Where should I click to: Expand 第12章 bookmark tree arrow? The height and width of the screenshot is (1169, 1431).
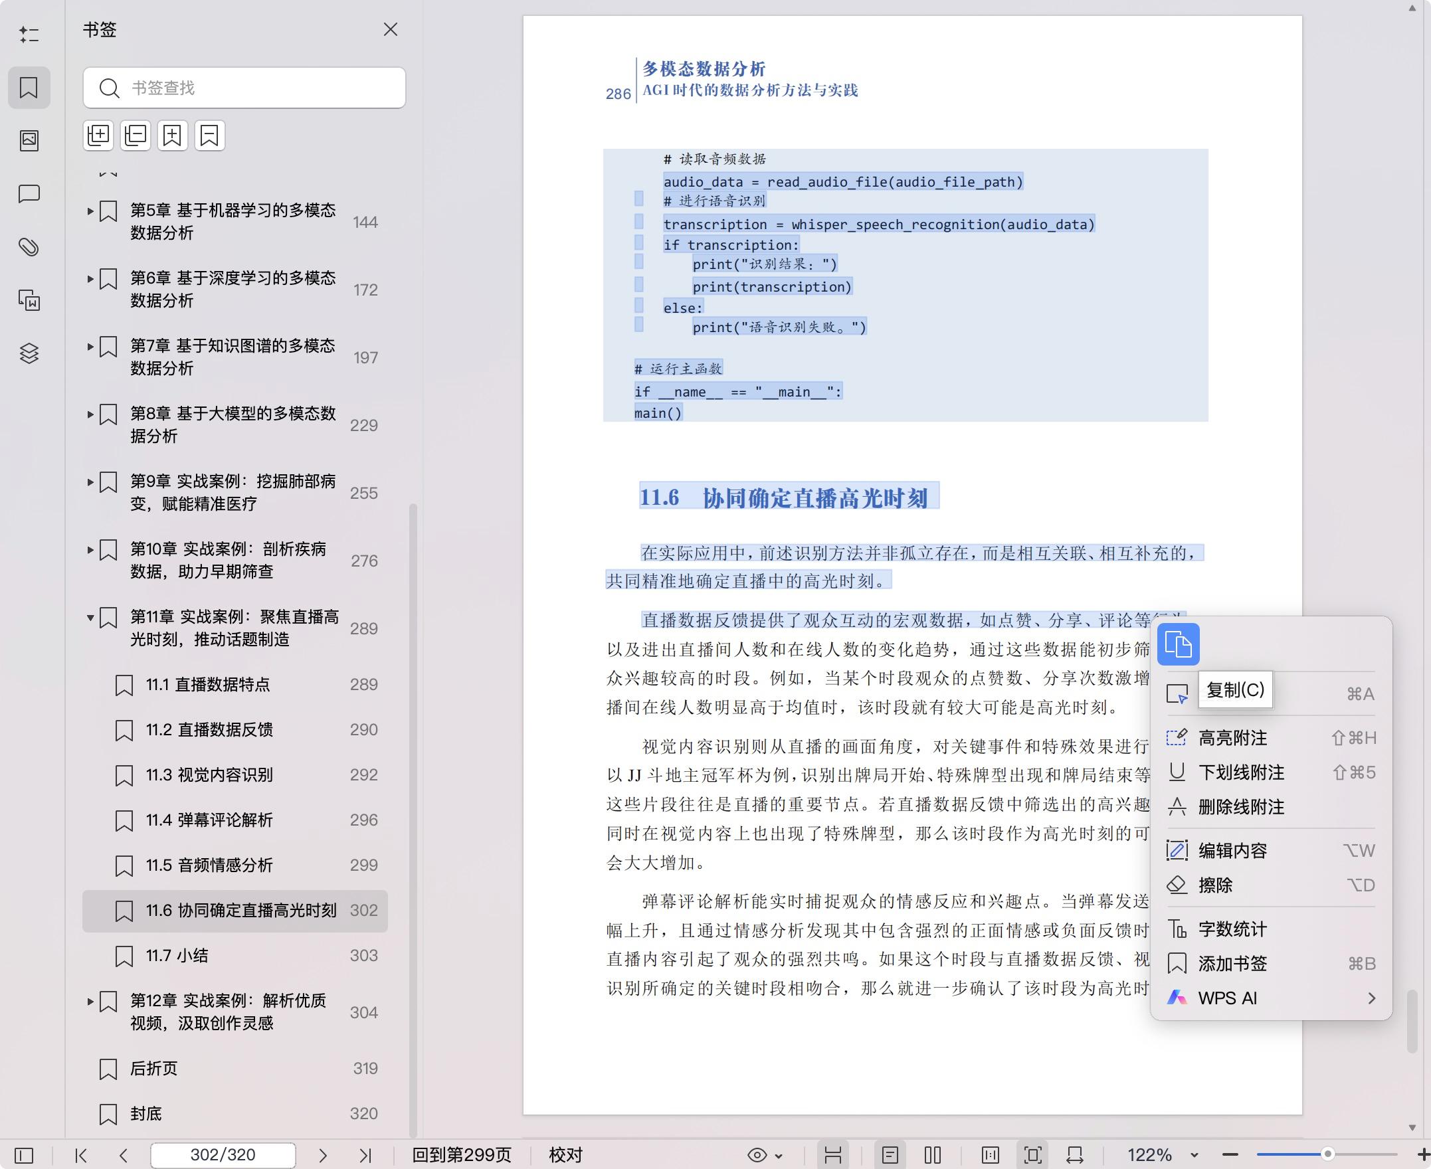[x=90, y=1002]
